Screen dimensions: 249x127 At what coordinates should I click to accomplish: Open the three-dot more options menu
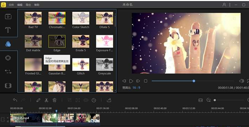click(230, 5)
